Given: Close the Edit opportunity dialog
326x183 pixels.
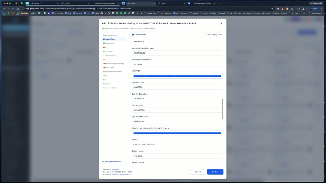Looking at the screenshot, I should 221,24.
